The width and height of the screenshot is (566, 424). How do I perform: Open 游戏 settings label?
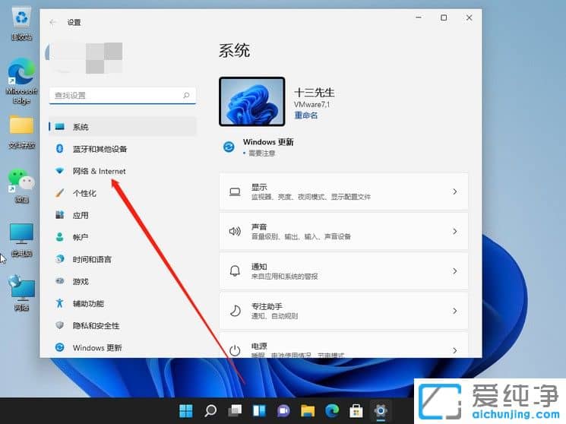[x=81, y=281]
